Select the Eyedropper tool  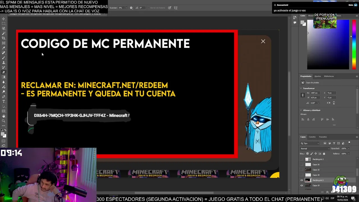[x=4, y=48]
